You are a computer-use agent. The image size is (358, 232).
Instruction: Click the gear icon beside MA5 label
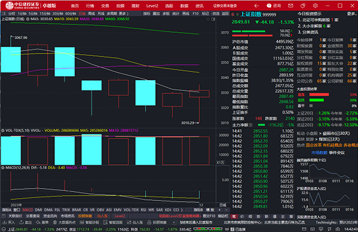(x=27, y=19)
